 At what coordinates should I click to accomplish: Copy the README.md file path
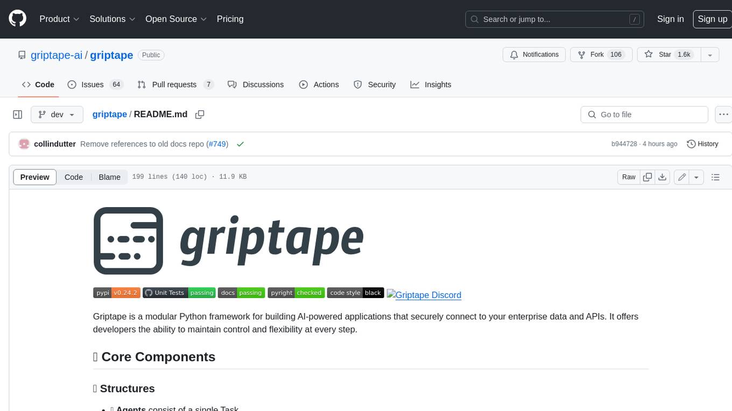(x=200, y=115)
